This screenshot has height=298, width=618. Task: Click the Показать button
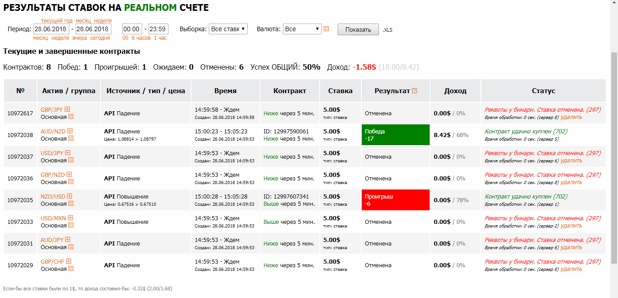point(358,29)
